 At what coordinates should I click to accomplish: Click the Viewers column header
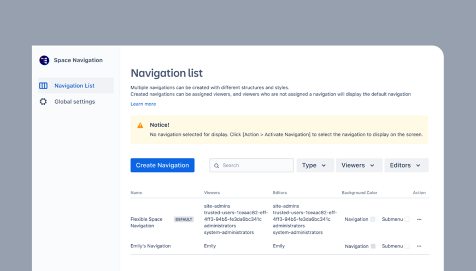[212, 193]
